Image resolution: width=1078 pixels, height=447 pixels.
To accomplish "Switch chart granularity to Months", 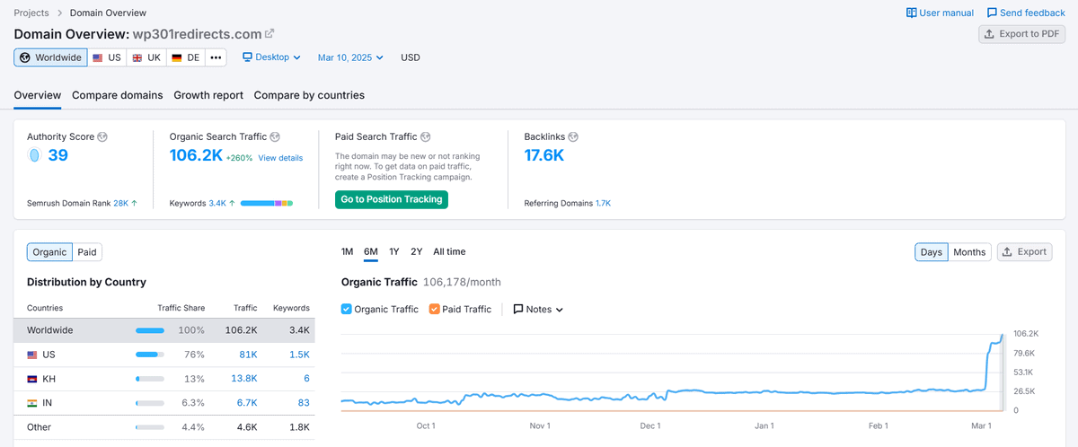I will [x=969, y=252].
